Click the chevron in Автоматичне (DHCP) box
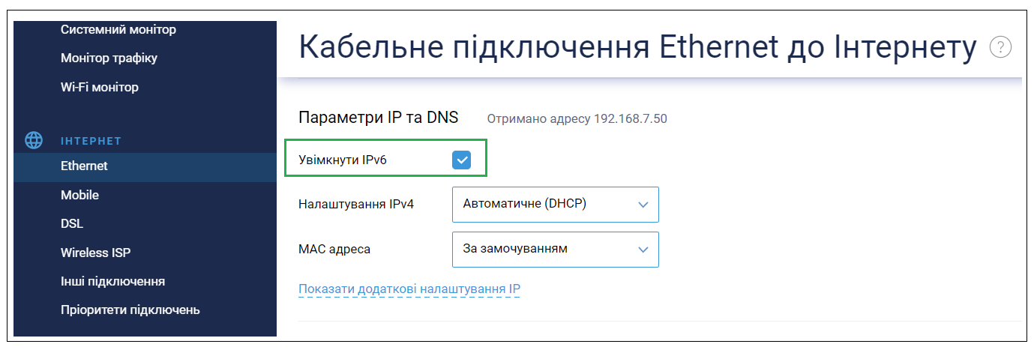The height and width of the screenshot is (353, 1034). 643,205
